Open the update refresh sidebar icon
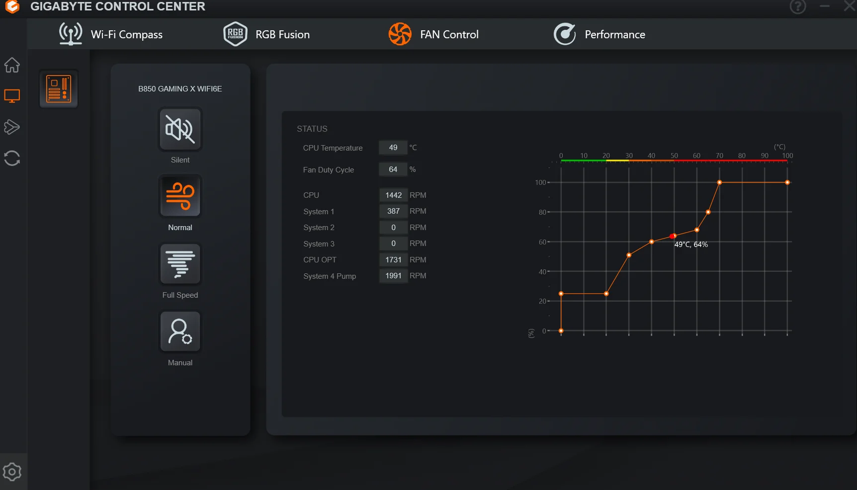 coord(12,159)
